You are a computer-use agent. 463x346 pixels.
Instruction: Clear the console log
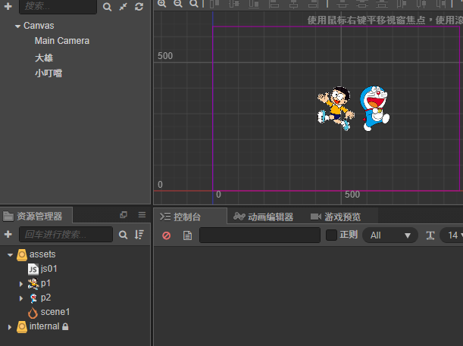pos(167,235)
